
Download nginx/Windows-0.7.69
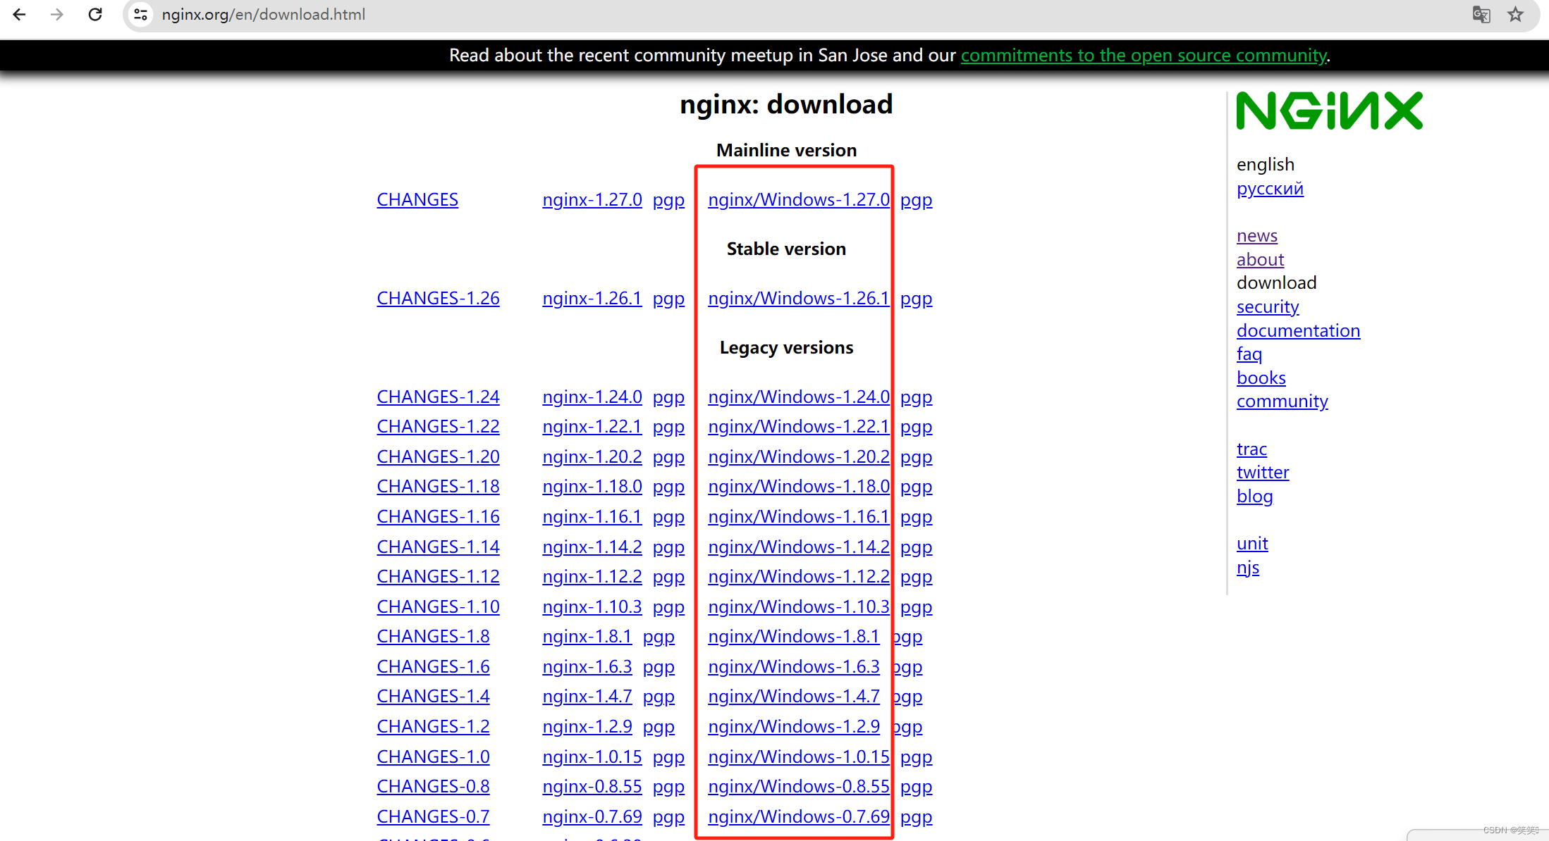799,816
